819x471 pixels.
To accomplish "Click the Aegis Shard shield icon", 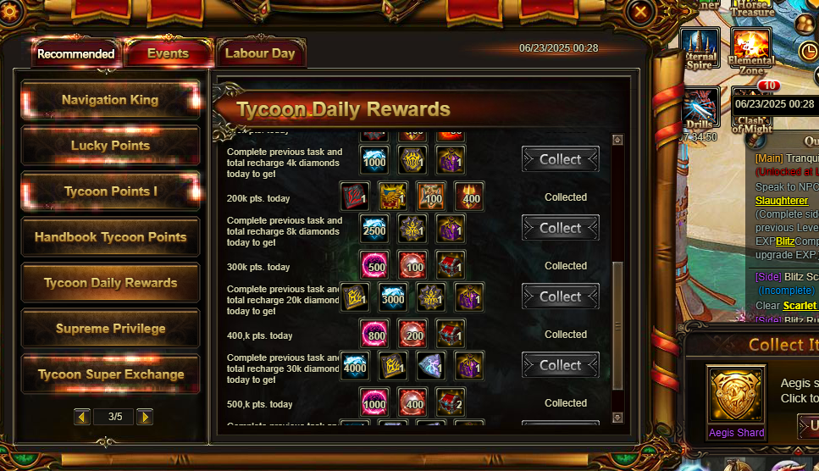I will pyautogui.click(x=737, y=396).
